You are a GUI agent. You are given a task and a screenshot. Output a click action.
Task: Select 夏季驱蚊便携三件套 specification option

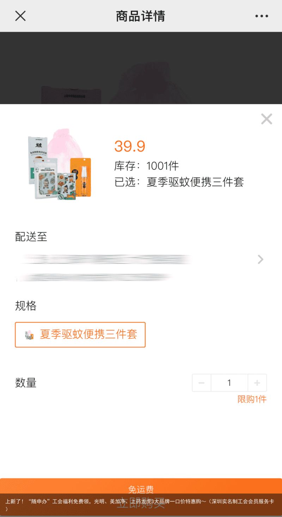click(x=80, y=335)
